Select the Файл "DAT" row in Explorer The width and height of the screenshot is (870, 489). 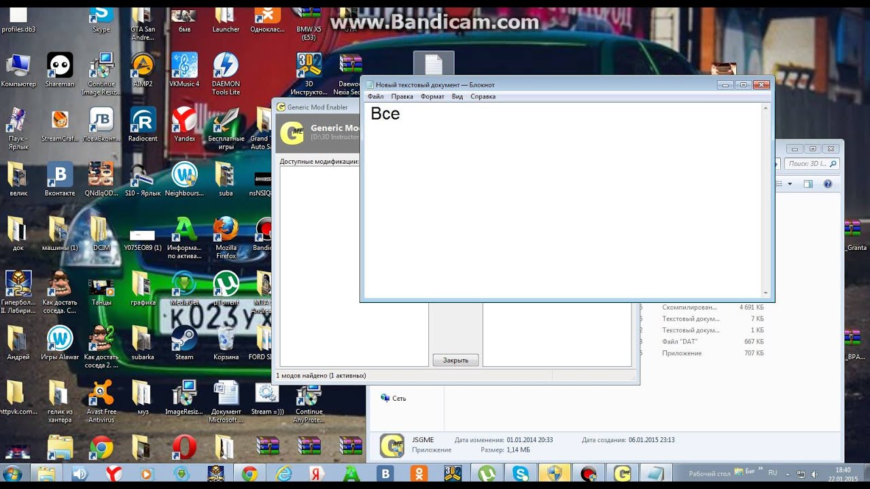[x=703, y=342]
